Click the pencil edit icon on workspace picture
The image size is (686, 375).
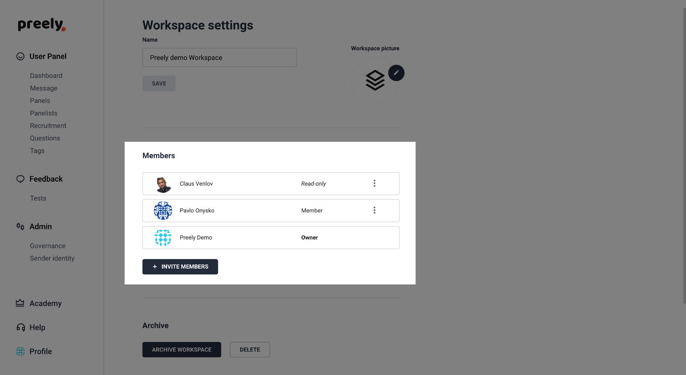pyautogui.click(x=396, y=72)
